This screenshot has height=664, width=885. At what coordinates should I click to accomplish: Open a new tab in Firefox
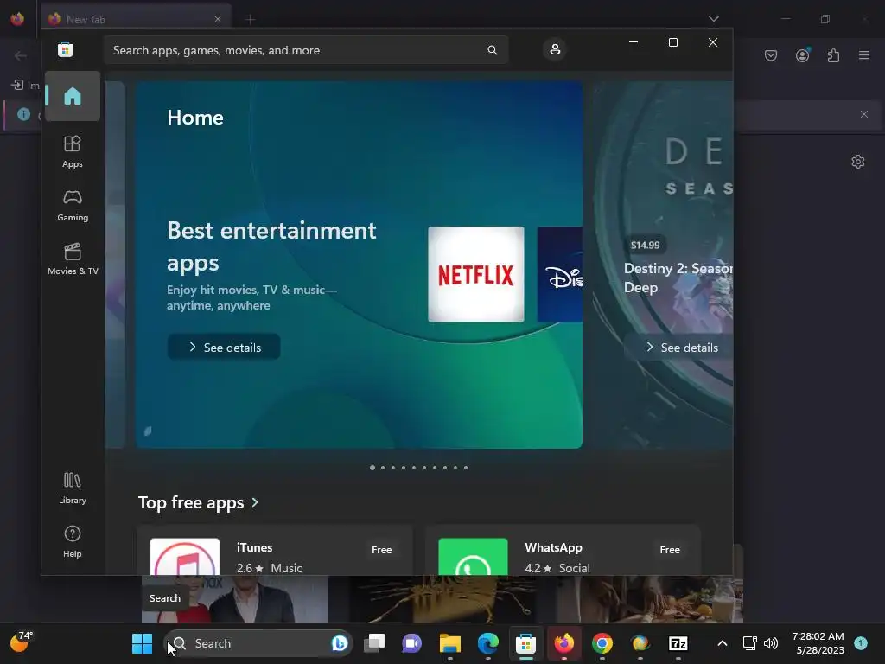click(x=250, y=19)
